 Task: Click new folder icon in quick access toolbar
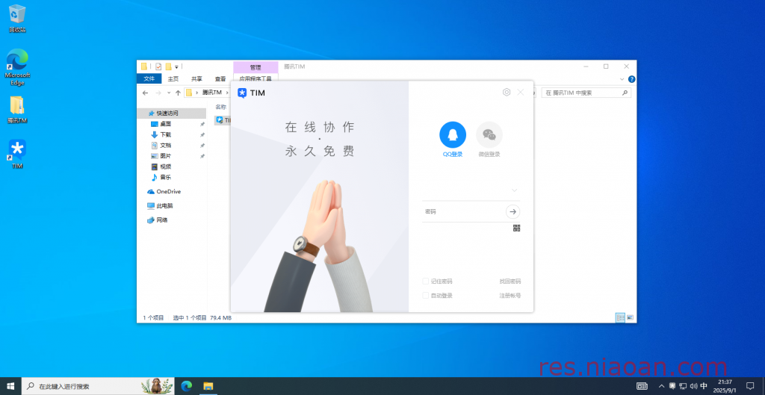tap(168, 66)
